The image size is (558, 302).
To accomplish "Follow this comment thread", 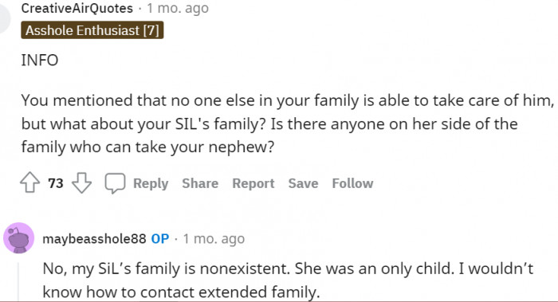I will click(352, 183).
